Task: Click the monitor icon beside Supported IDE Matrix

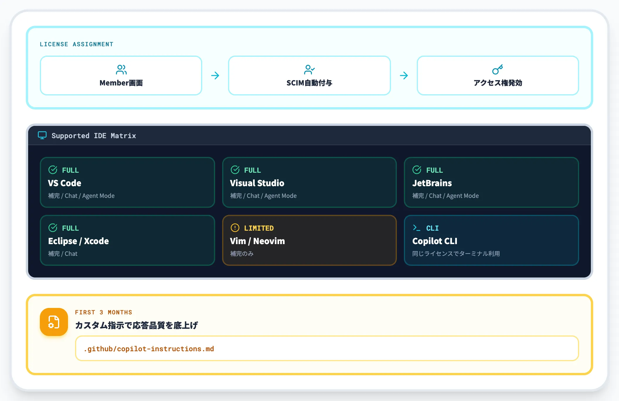Action: [42, 135]
